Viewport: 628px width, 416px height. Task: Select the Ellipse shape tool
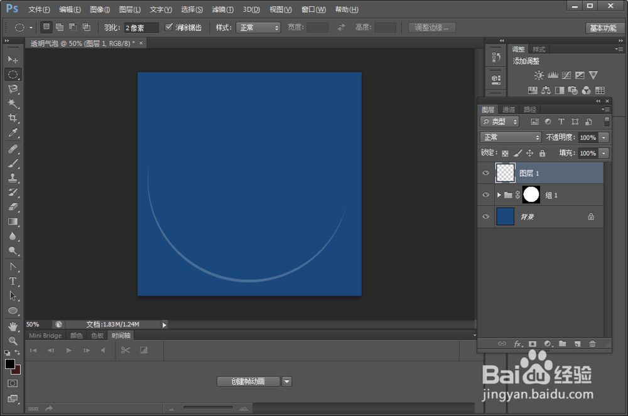point(13,311)
